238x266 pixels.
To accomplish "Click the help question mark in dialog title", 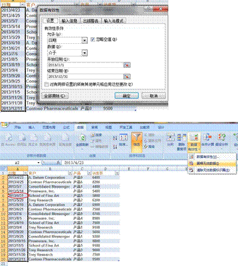I will pyautogui.click(x=148, y=8).
